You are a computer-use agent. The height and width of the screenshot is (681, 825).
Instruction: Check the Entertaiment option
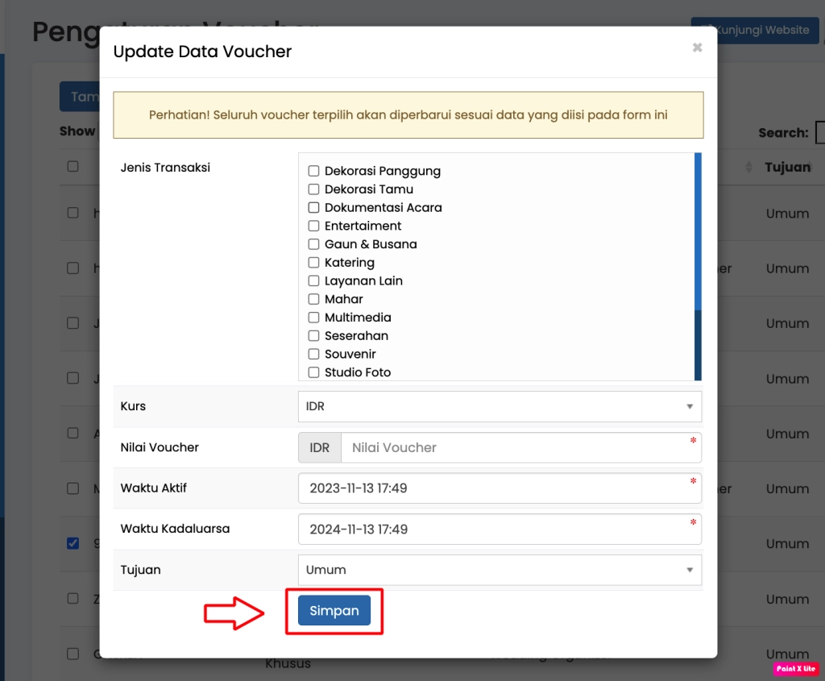click(313, 226)
